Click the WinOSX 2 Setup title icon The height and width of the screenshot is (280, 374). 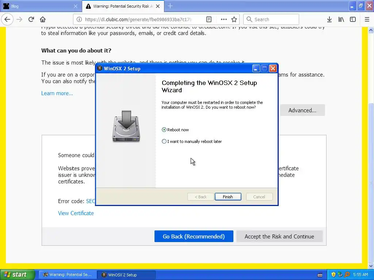[100, 69]
